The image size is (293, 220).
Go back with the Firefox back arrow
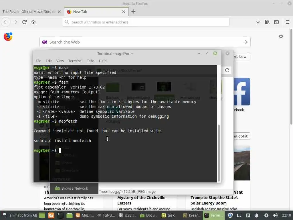6,22
